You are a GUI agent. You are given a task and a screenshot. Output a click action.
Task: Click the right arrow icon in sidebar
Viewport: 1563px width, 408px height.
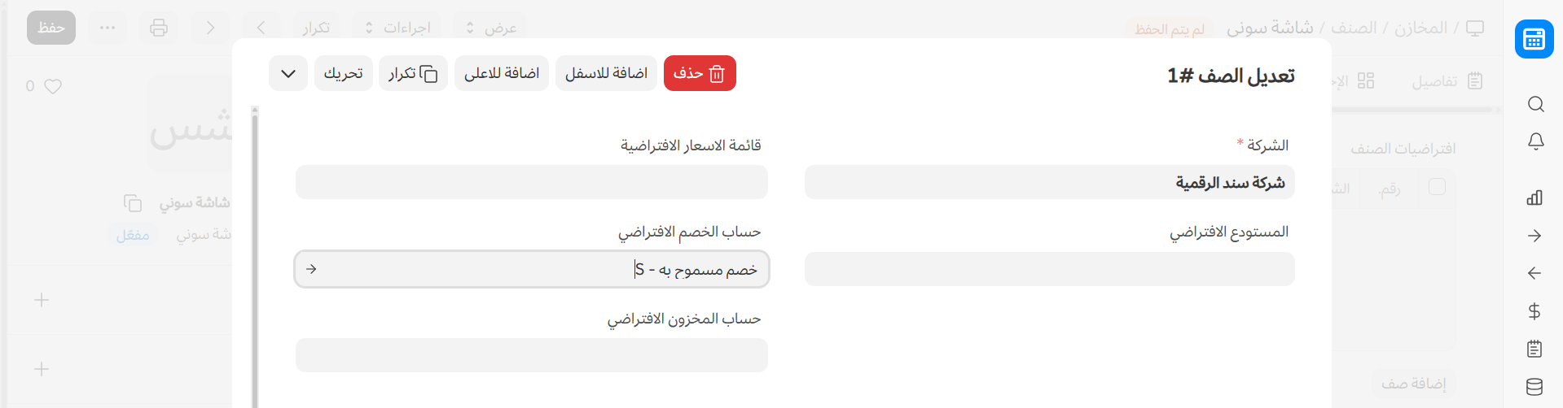click(x=1534, y=236)
